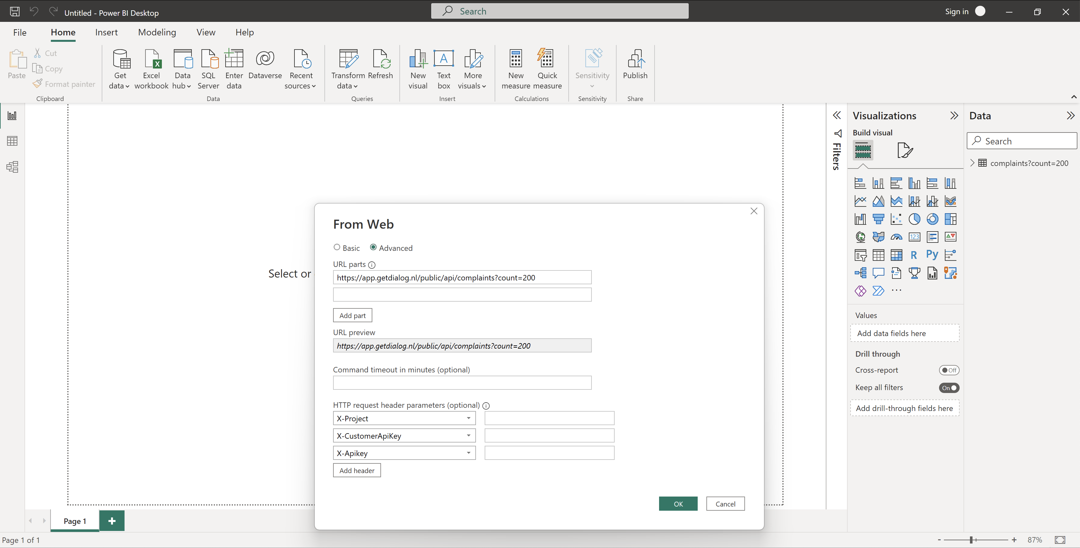Switch to the Insert ribbon tab
Screen dimensions: 1080x548
107,32
